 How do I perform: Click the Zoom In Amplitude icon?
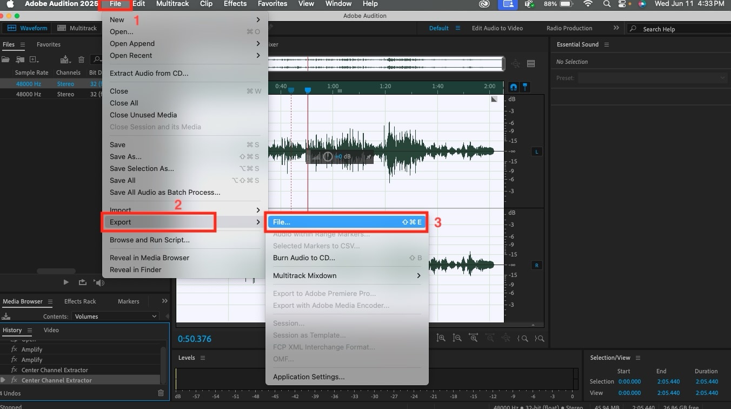[441, 338]
